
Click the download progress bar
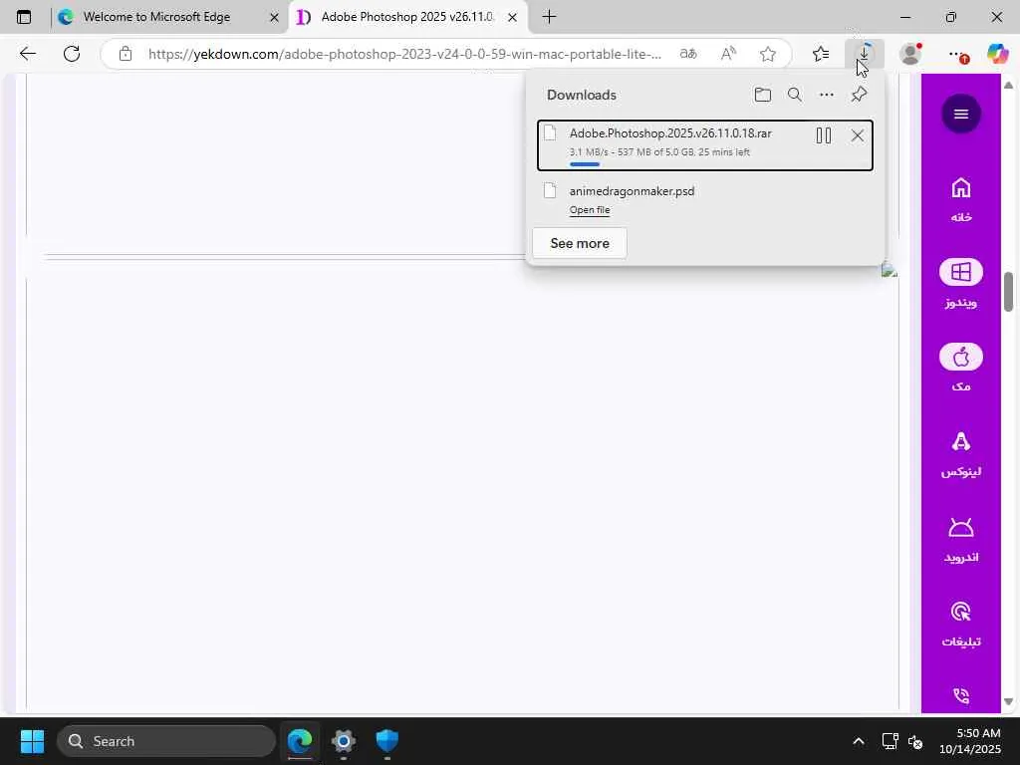(x=584, y=164)
